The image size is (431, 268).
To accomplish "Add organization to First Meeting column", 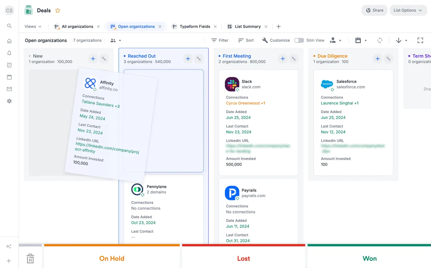I will point(283,59).
